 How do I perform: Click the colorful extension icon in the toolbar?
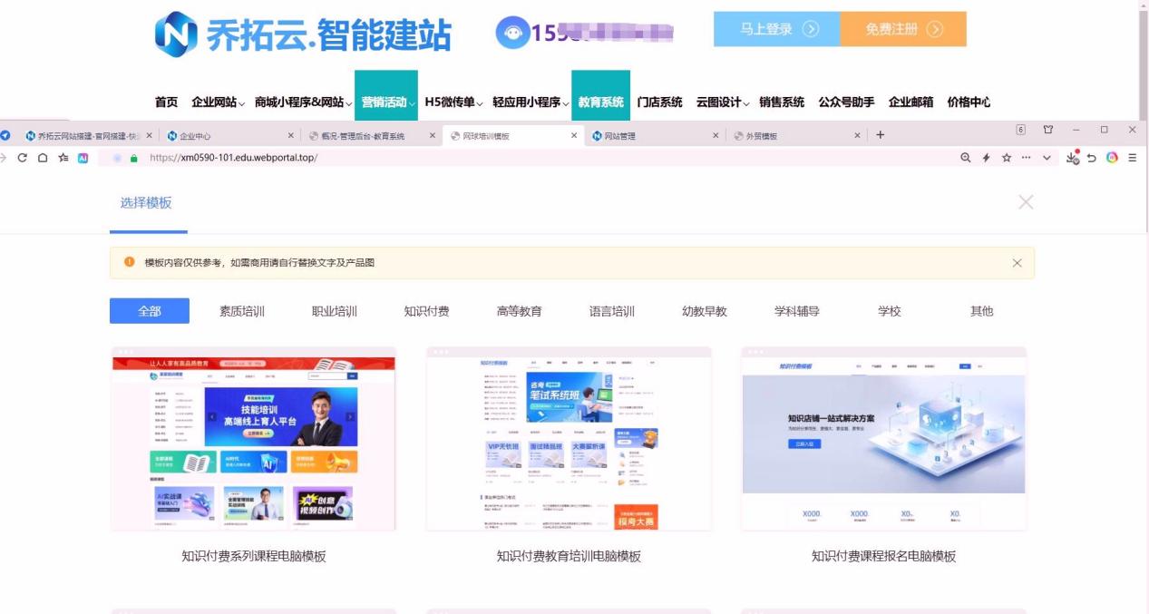[1113, 158]
